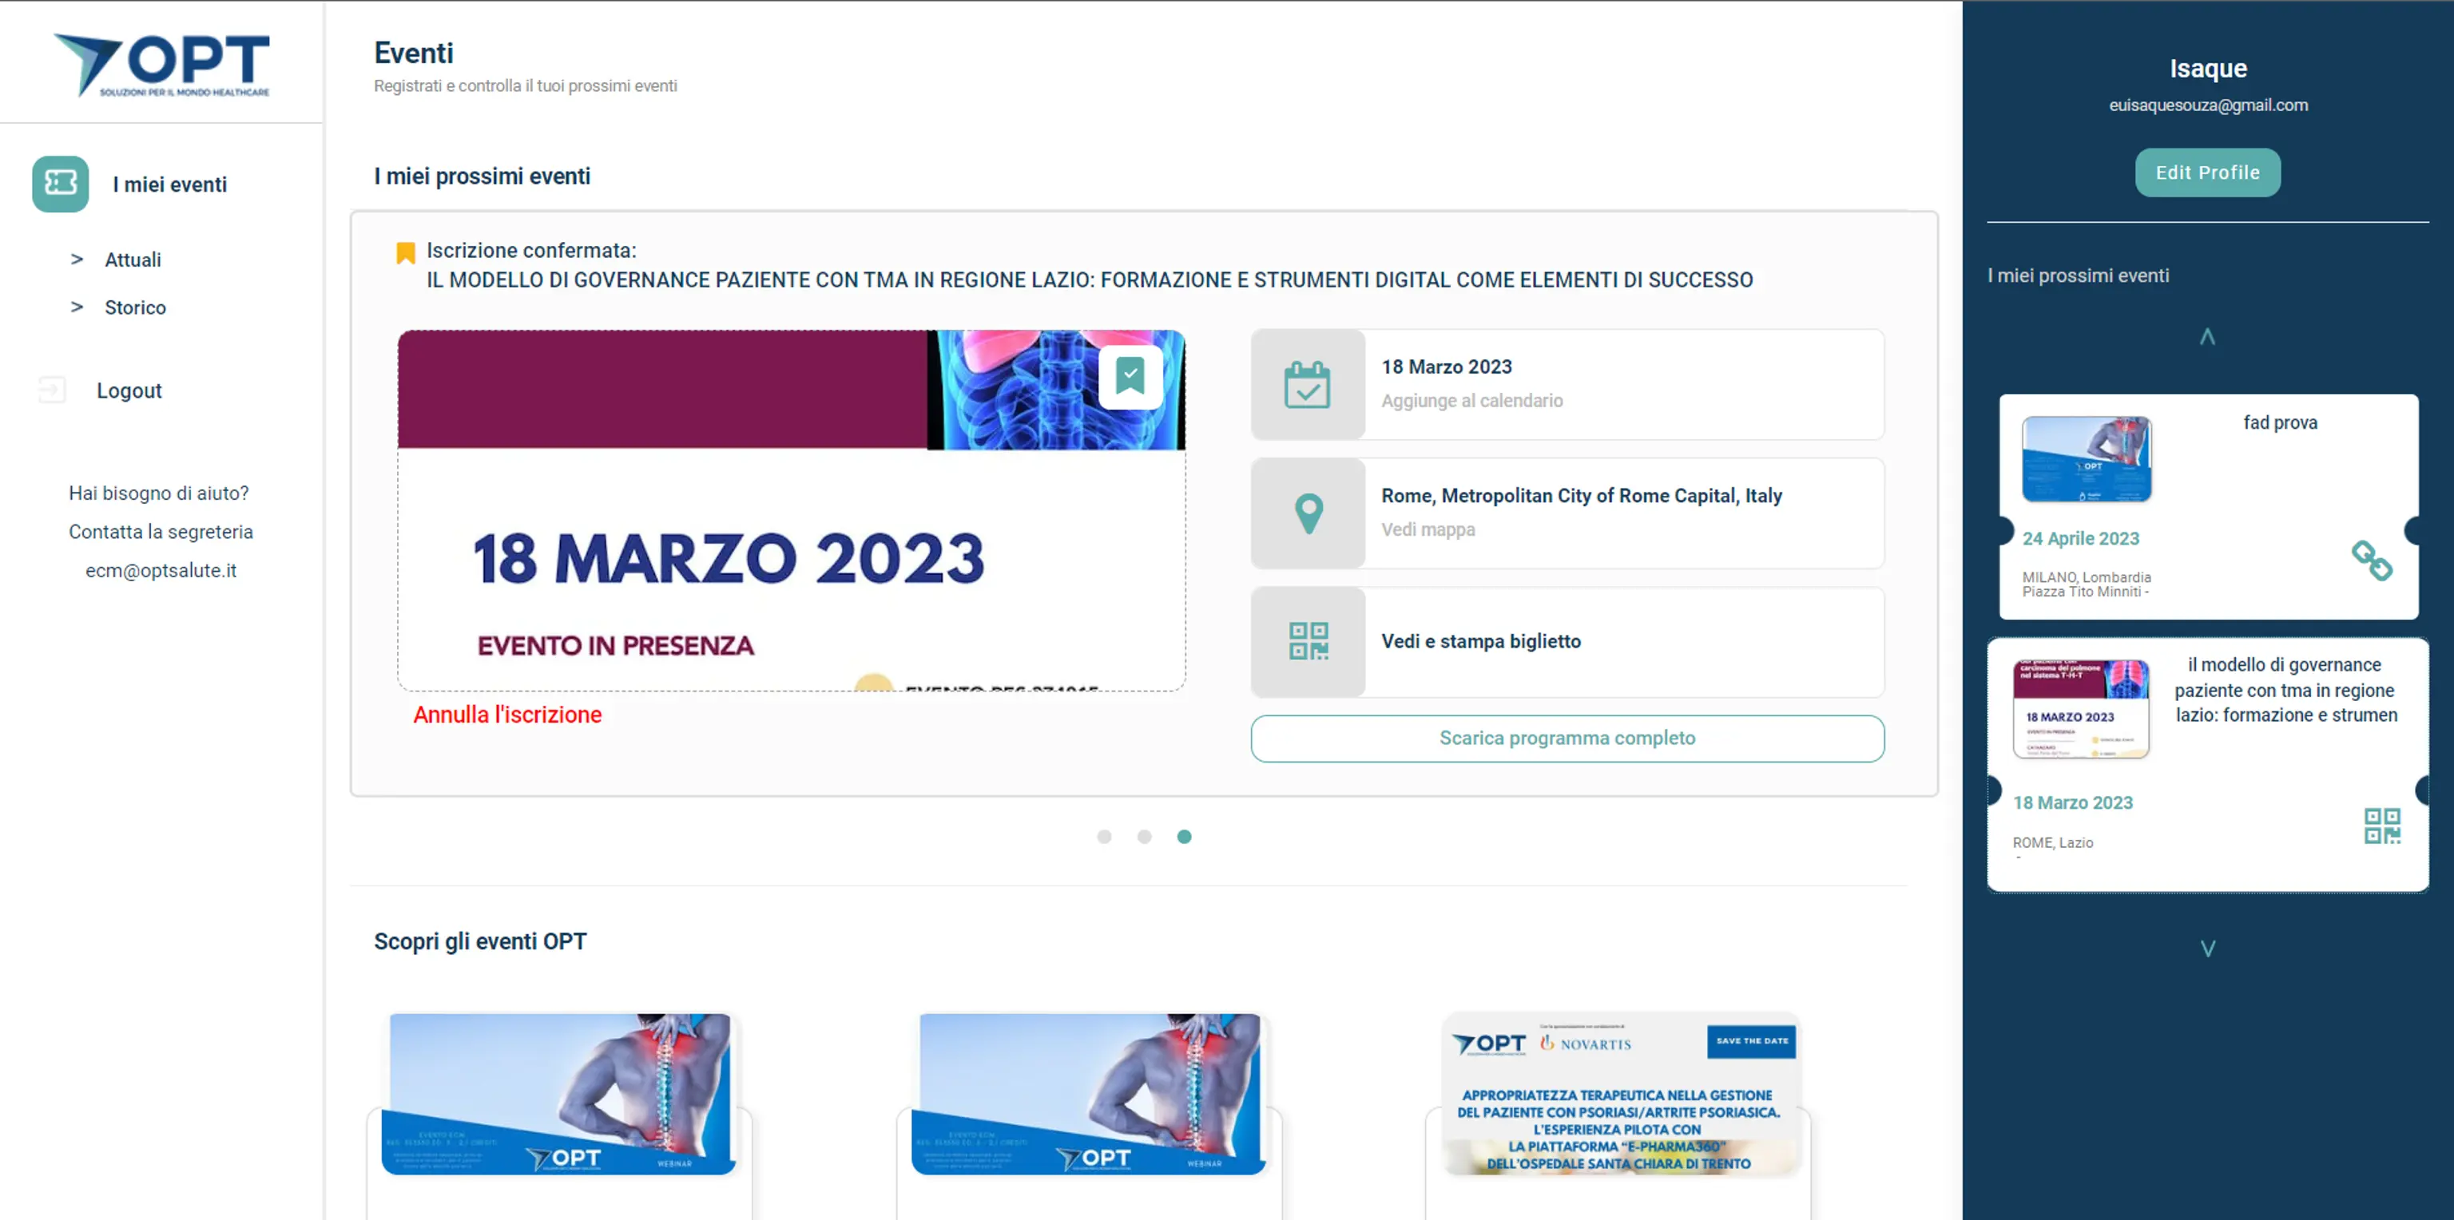Click the map pin icon for the Rome event
The height and width of the screenshot is (1220, 2454).
click(x=1308, y=513)
